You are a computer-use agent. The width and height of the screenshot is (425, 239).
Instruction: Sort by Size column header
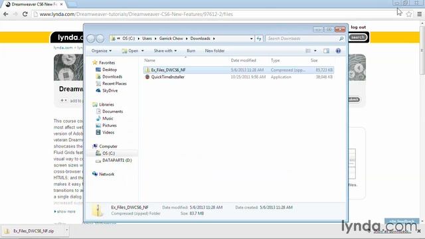click(x=314, y=60)
